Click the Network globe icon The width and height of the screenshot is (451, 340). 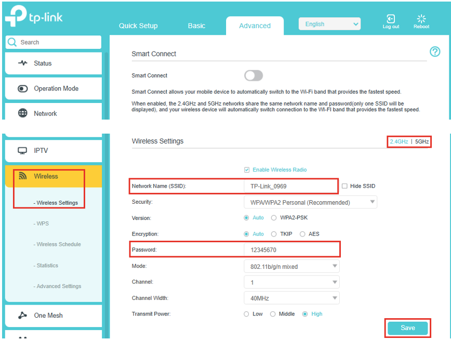point(22,113)
